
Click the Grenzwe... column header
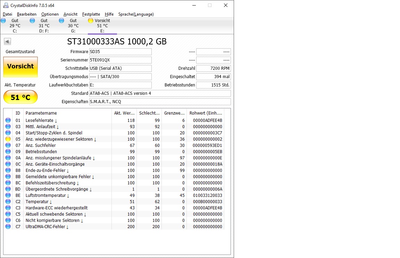(174, 113)
